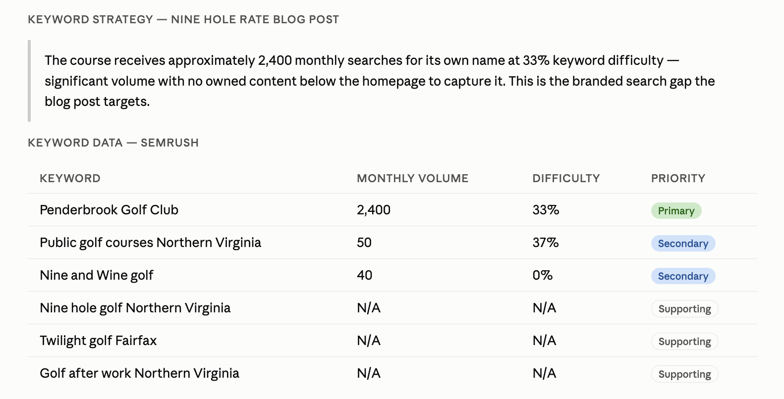Screen dimensions: 784x399
Task: Select Nine hole golf Northern Virginia keyword
Action: (x=135, y=308)
